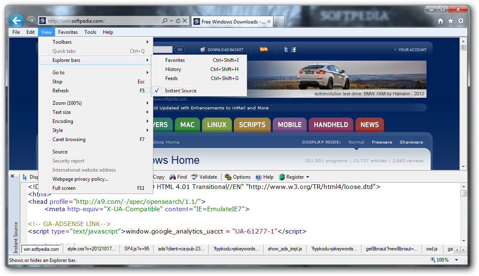Open the Home icon at top right
Viewport: 479px width, 276px height.
click(441, 21)
